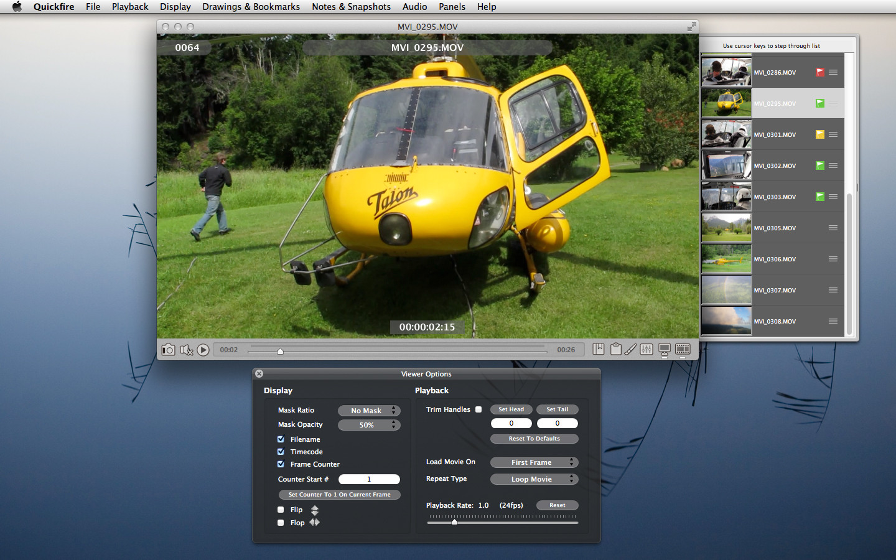Click the Set Tail value field
Screen dimensions: 896x560
(x=558, y=423)
